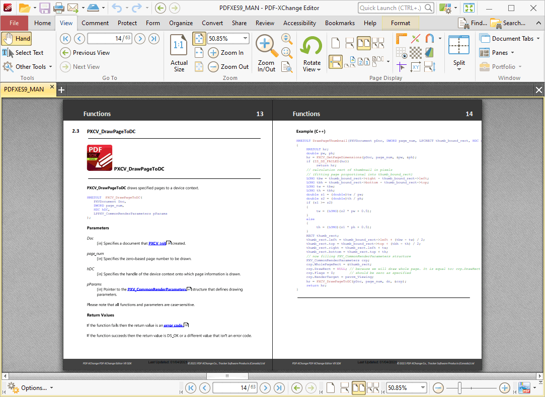Open the Zoom In/Out magnifier tool
The image size is (545, 397).
pos(266,46)
